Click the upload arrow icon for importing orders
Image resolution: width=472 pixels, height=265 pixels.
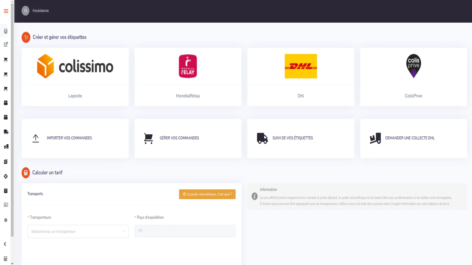coord(36,138)
